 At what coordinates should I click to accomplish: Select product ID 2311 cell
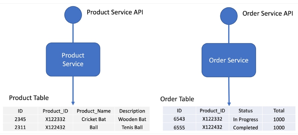click(20, 127)
